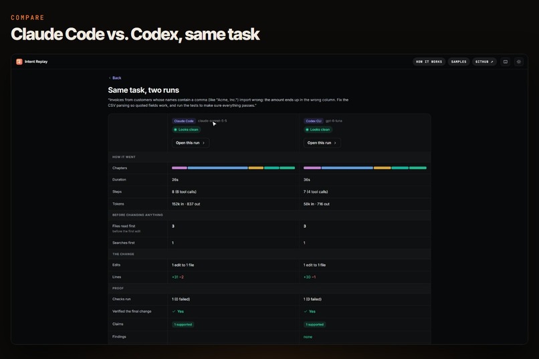
Task: Open the Samples page
Action: tap(459, 62)
